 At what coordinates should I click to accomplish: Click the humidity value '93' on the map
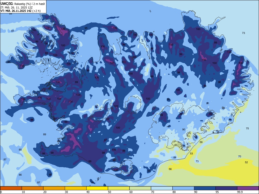pos(230,120)
